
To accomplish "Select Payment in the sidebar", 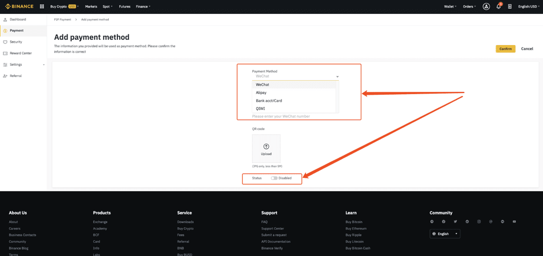I will [23, 31].
